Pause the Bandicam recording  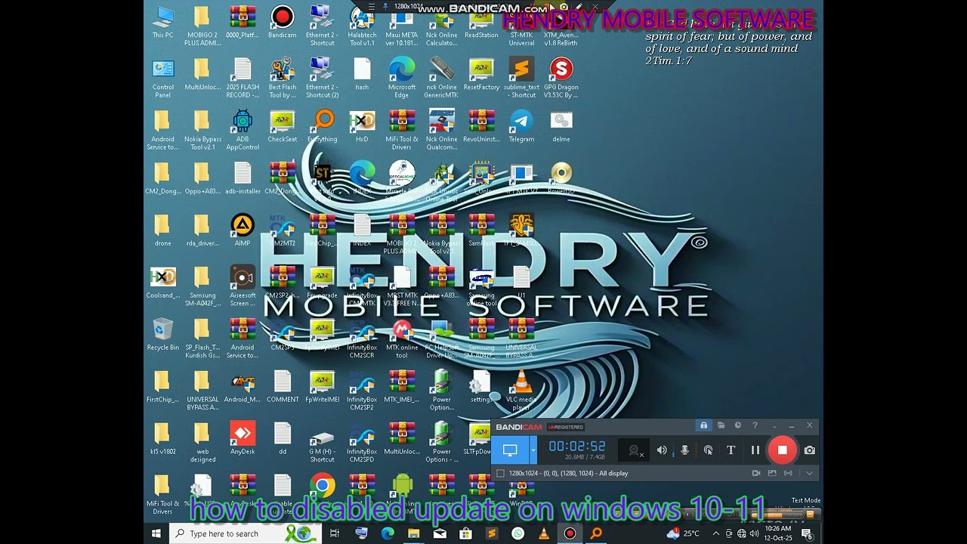pyautogui.click(x=755, y=450)
